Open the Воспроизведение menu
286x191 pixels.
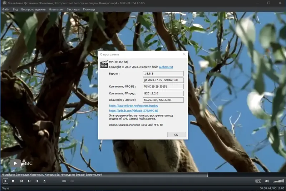(33, 9)
